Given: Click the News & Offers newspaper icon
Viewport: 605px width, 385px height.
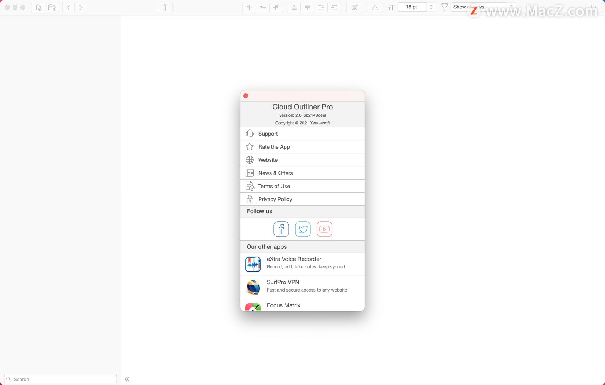Looking at the screenshot, I should pyautogui.click(x=250, y=173).
